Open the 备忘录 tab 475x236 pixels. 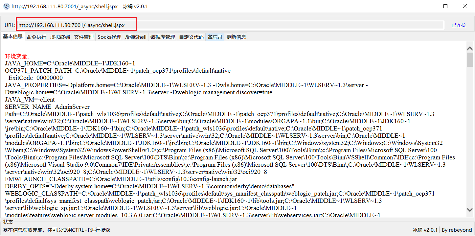pos(215,37)
